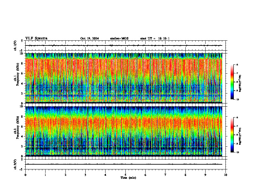Click the "-10" label on ch.1 colorbar
This screenshot has width=254, height=196.
237,100
